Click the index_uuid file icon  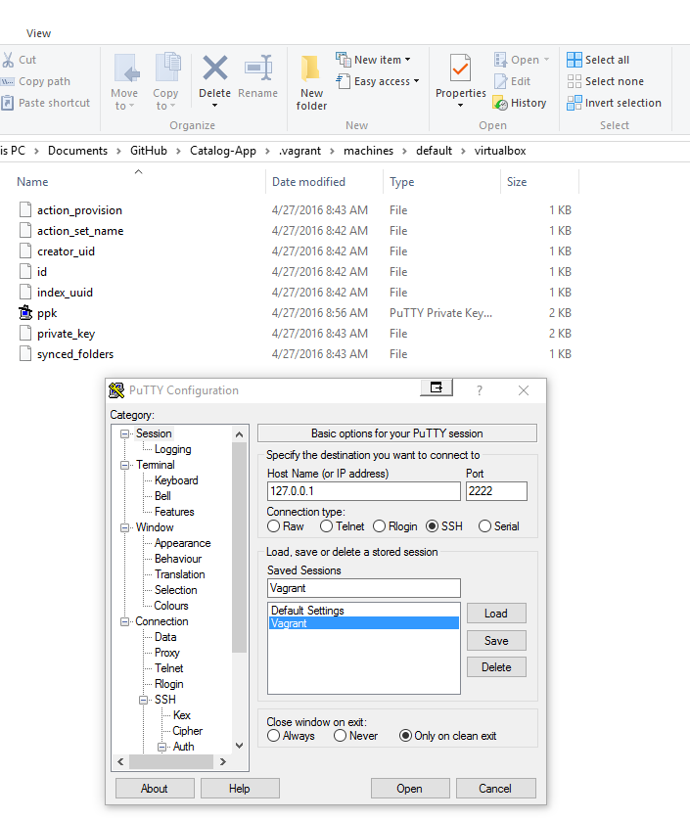click(25, 292)
